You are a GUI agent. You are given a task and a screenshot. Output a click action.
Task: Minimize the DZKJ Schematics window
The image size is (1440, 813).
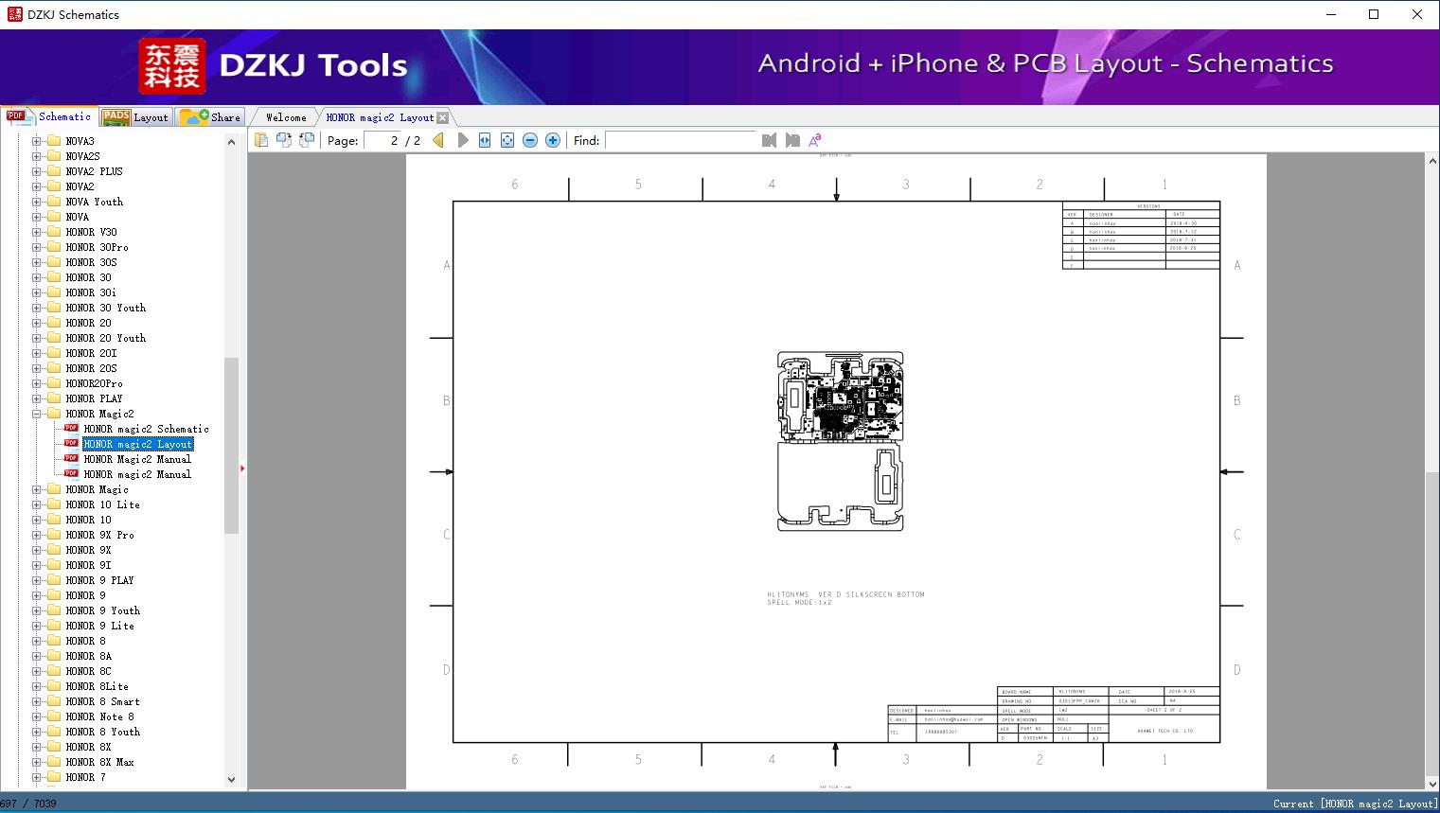point(1330,14)
